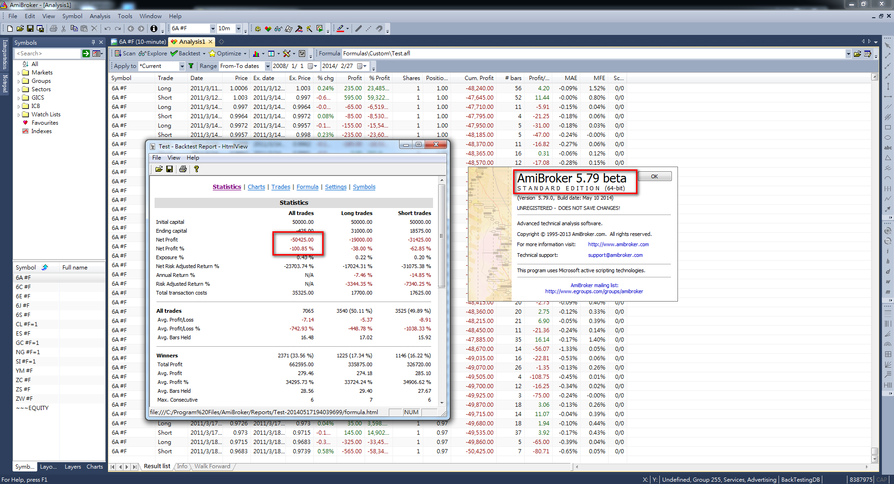This screenshot has height=484, width=894.
Task: Open the Symbols link in backtest report
Action: pos(364,187)
